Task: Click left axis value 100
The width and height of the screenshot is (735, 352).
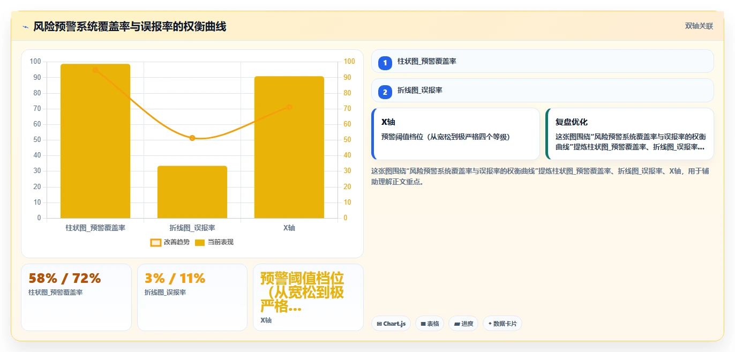Action: pyautogui.click(x=35, y=62)
